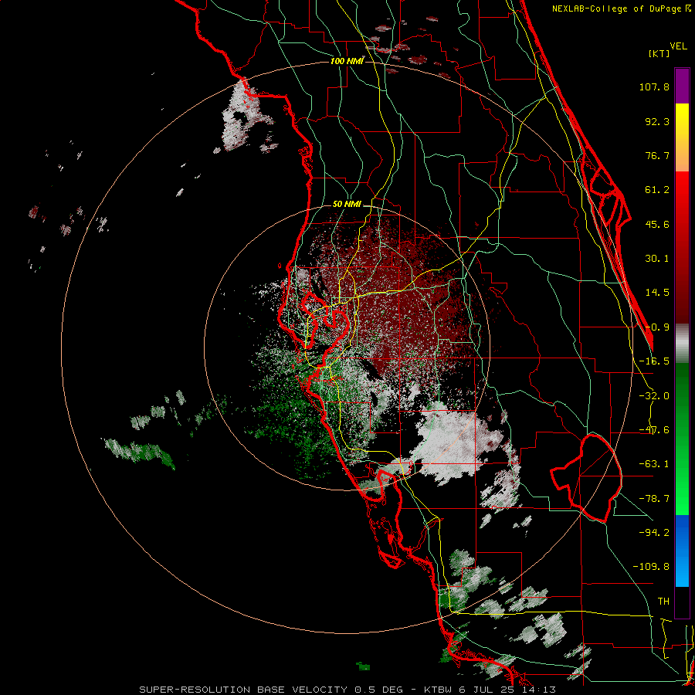Click the [KT] units label

659,53
